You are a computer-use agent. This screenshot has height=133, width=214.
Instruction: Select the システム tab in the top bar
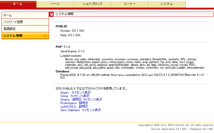[167, 4]
